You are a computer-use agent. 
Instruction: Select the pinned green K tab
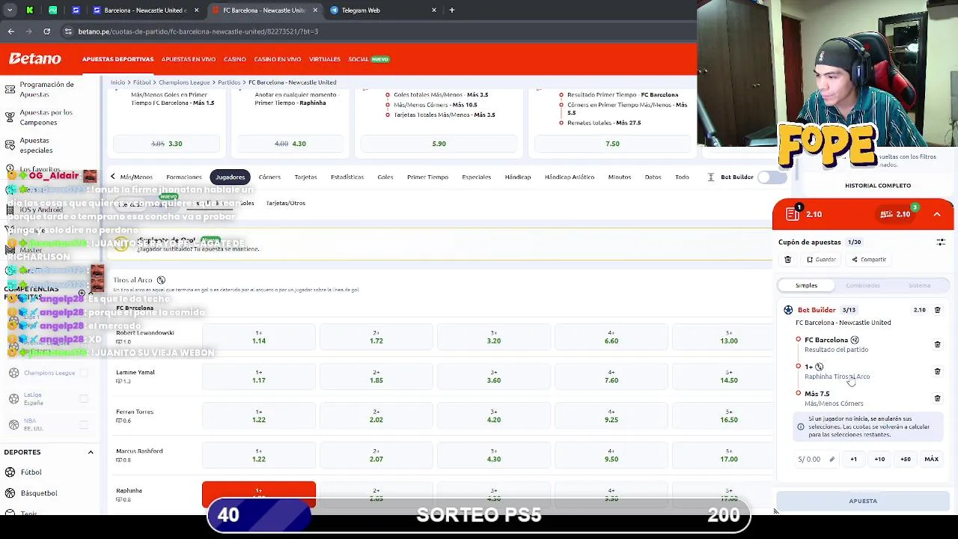[x=29, y=10]
